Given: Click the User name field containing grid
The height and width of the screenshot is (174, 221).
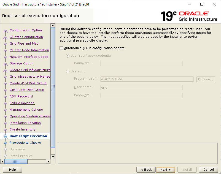Looking at the screenshot, I should click(x=141, y=88).
